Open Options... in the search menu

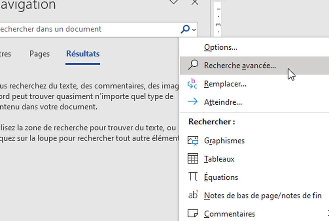click(x=254, y=47)
